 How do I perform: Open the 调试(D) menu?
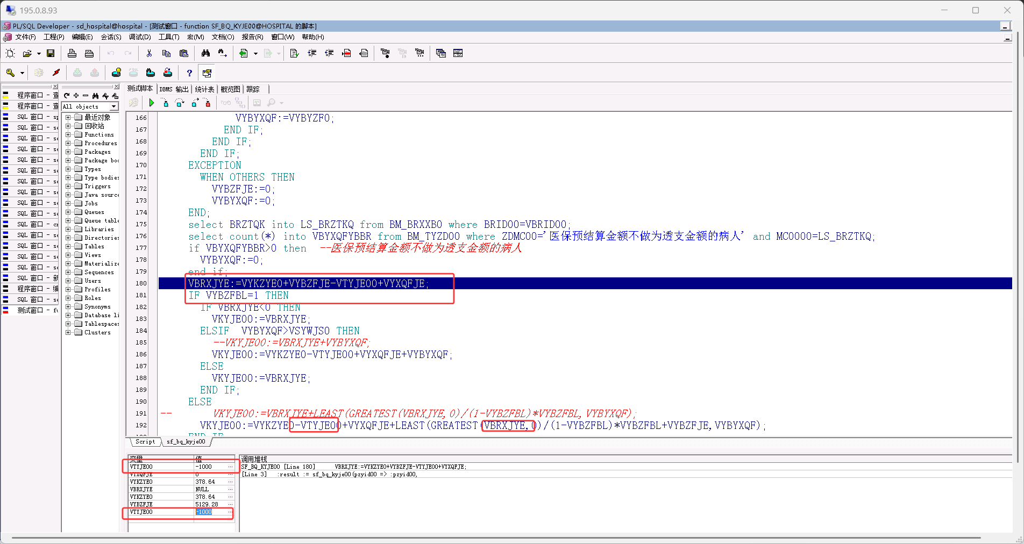[x=140, y=37]
